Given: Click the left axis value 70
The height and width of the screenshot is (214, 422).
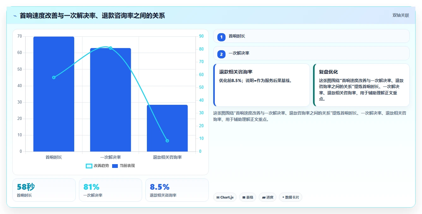Looking at the screenshot, I should (20, 36).
